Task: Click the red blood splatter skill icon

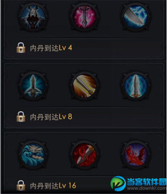Action: (x=136, y=155)
